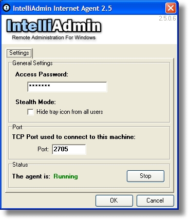Click into the Access Password field
Viewport: 189px width, 220px height.
point(67,87)
